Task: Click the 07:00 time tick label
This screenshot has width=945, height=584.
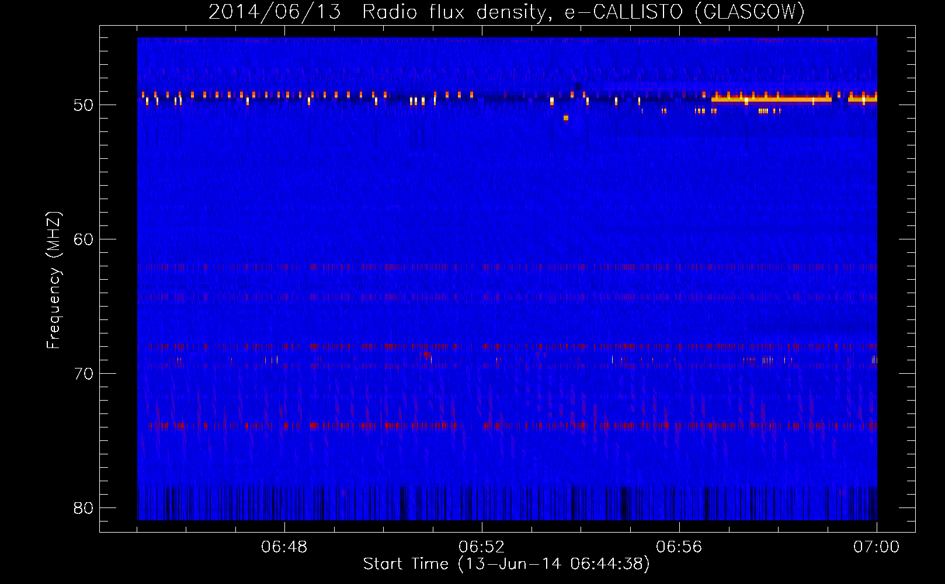Action: 877,547
